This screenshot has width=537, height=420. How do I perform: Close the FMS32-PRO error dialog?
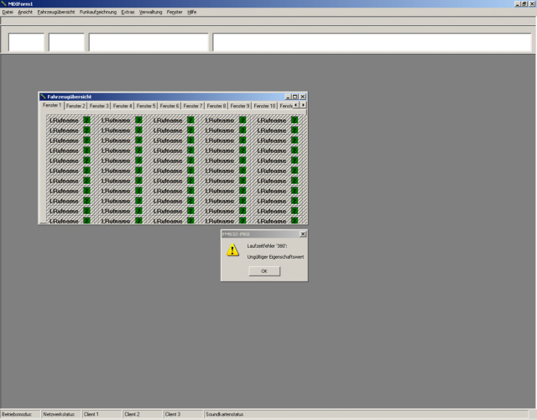click(303, 234)
